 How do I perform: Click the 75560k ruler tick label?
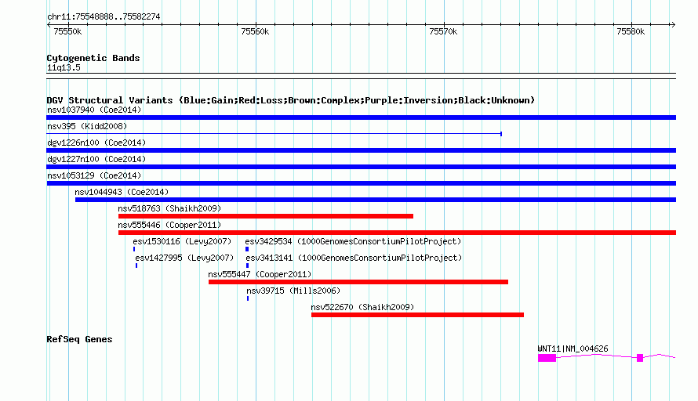[255, 31]
